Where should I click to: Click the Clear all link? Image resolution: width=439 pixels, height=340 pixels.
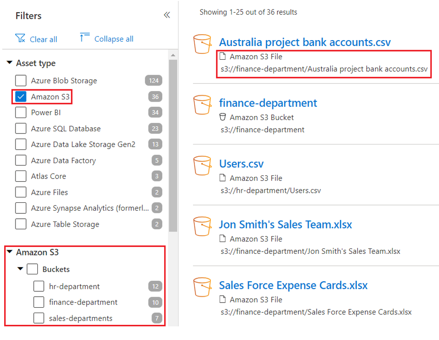43,40
